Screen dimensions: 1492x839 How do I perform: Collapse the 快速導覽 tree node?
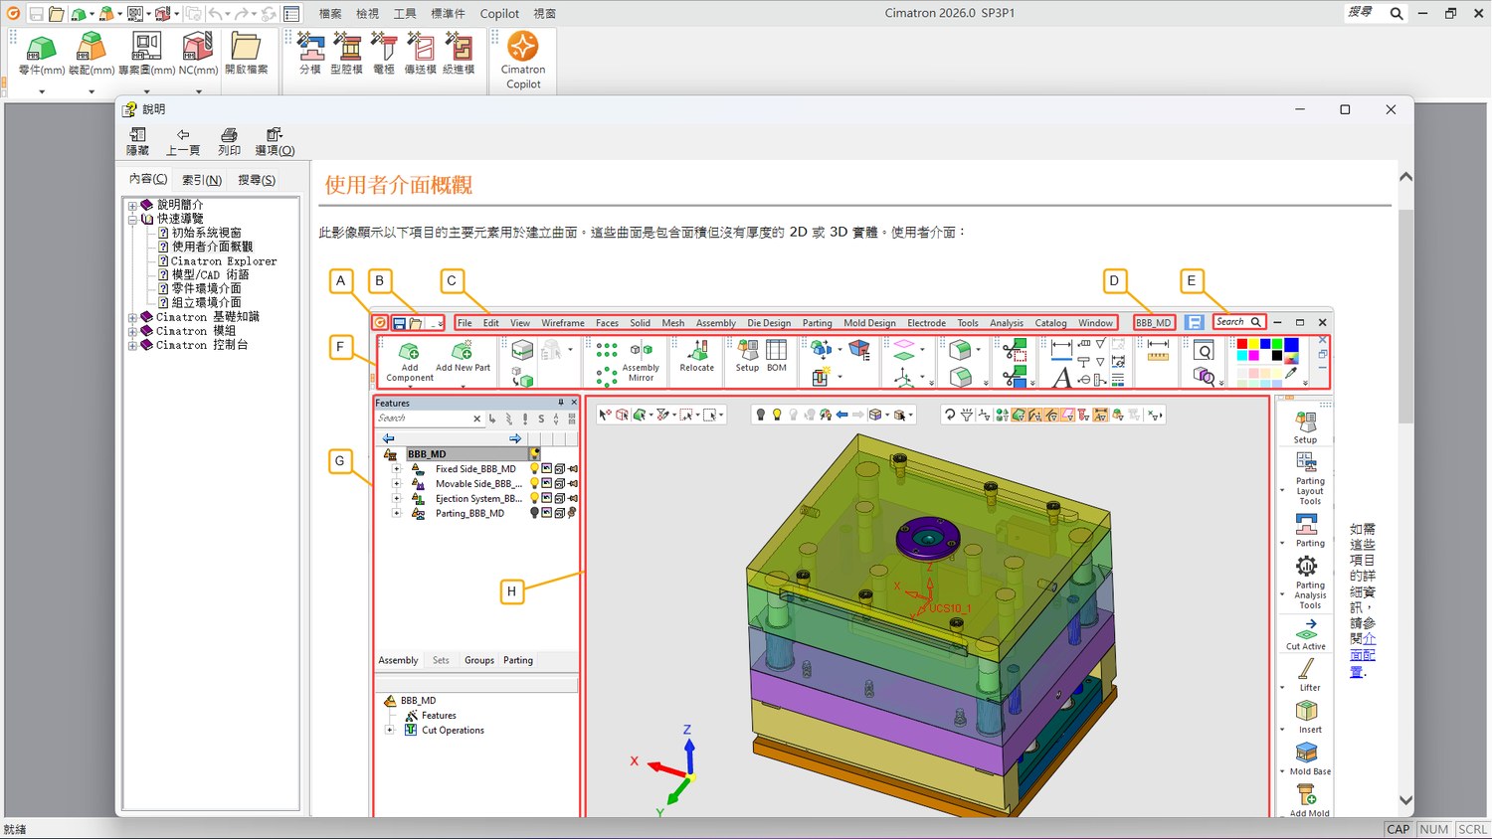[x=132, y=220]
